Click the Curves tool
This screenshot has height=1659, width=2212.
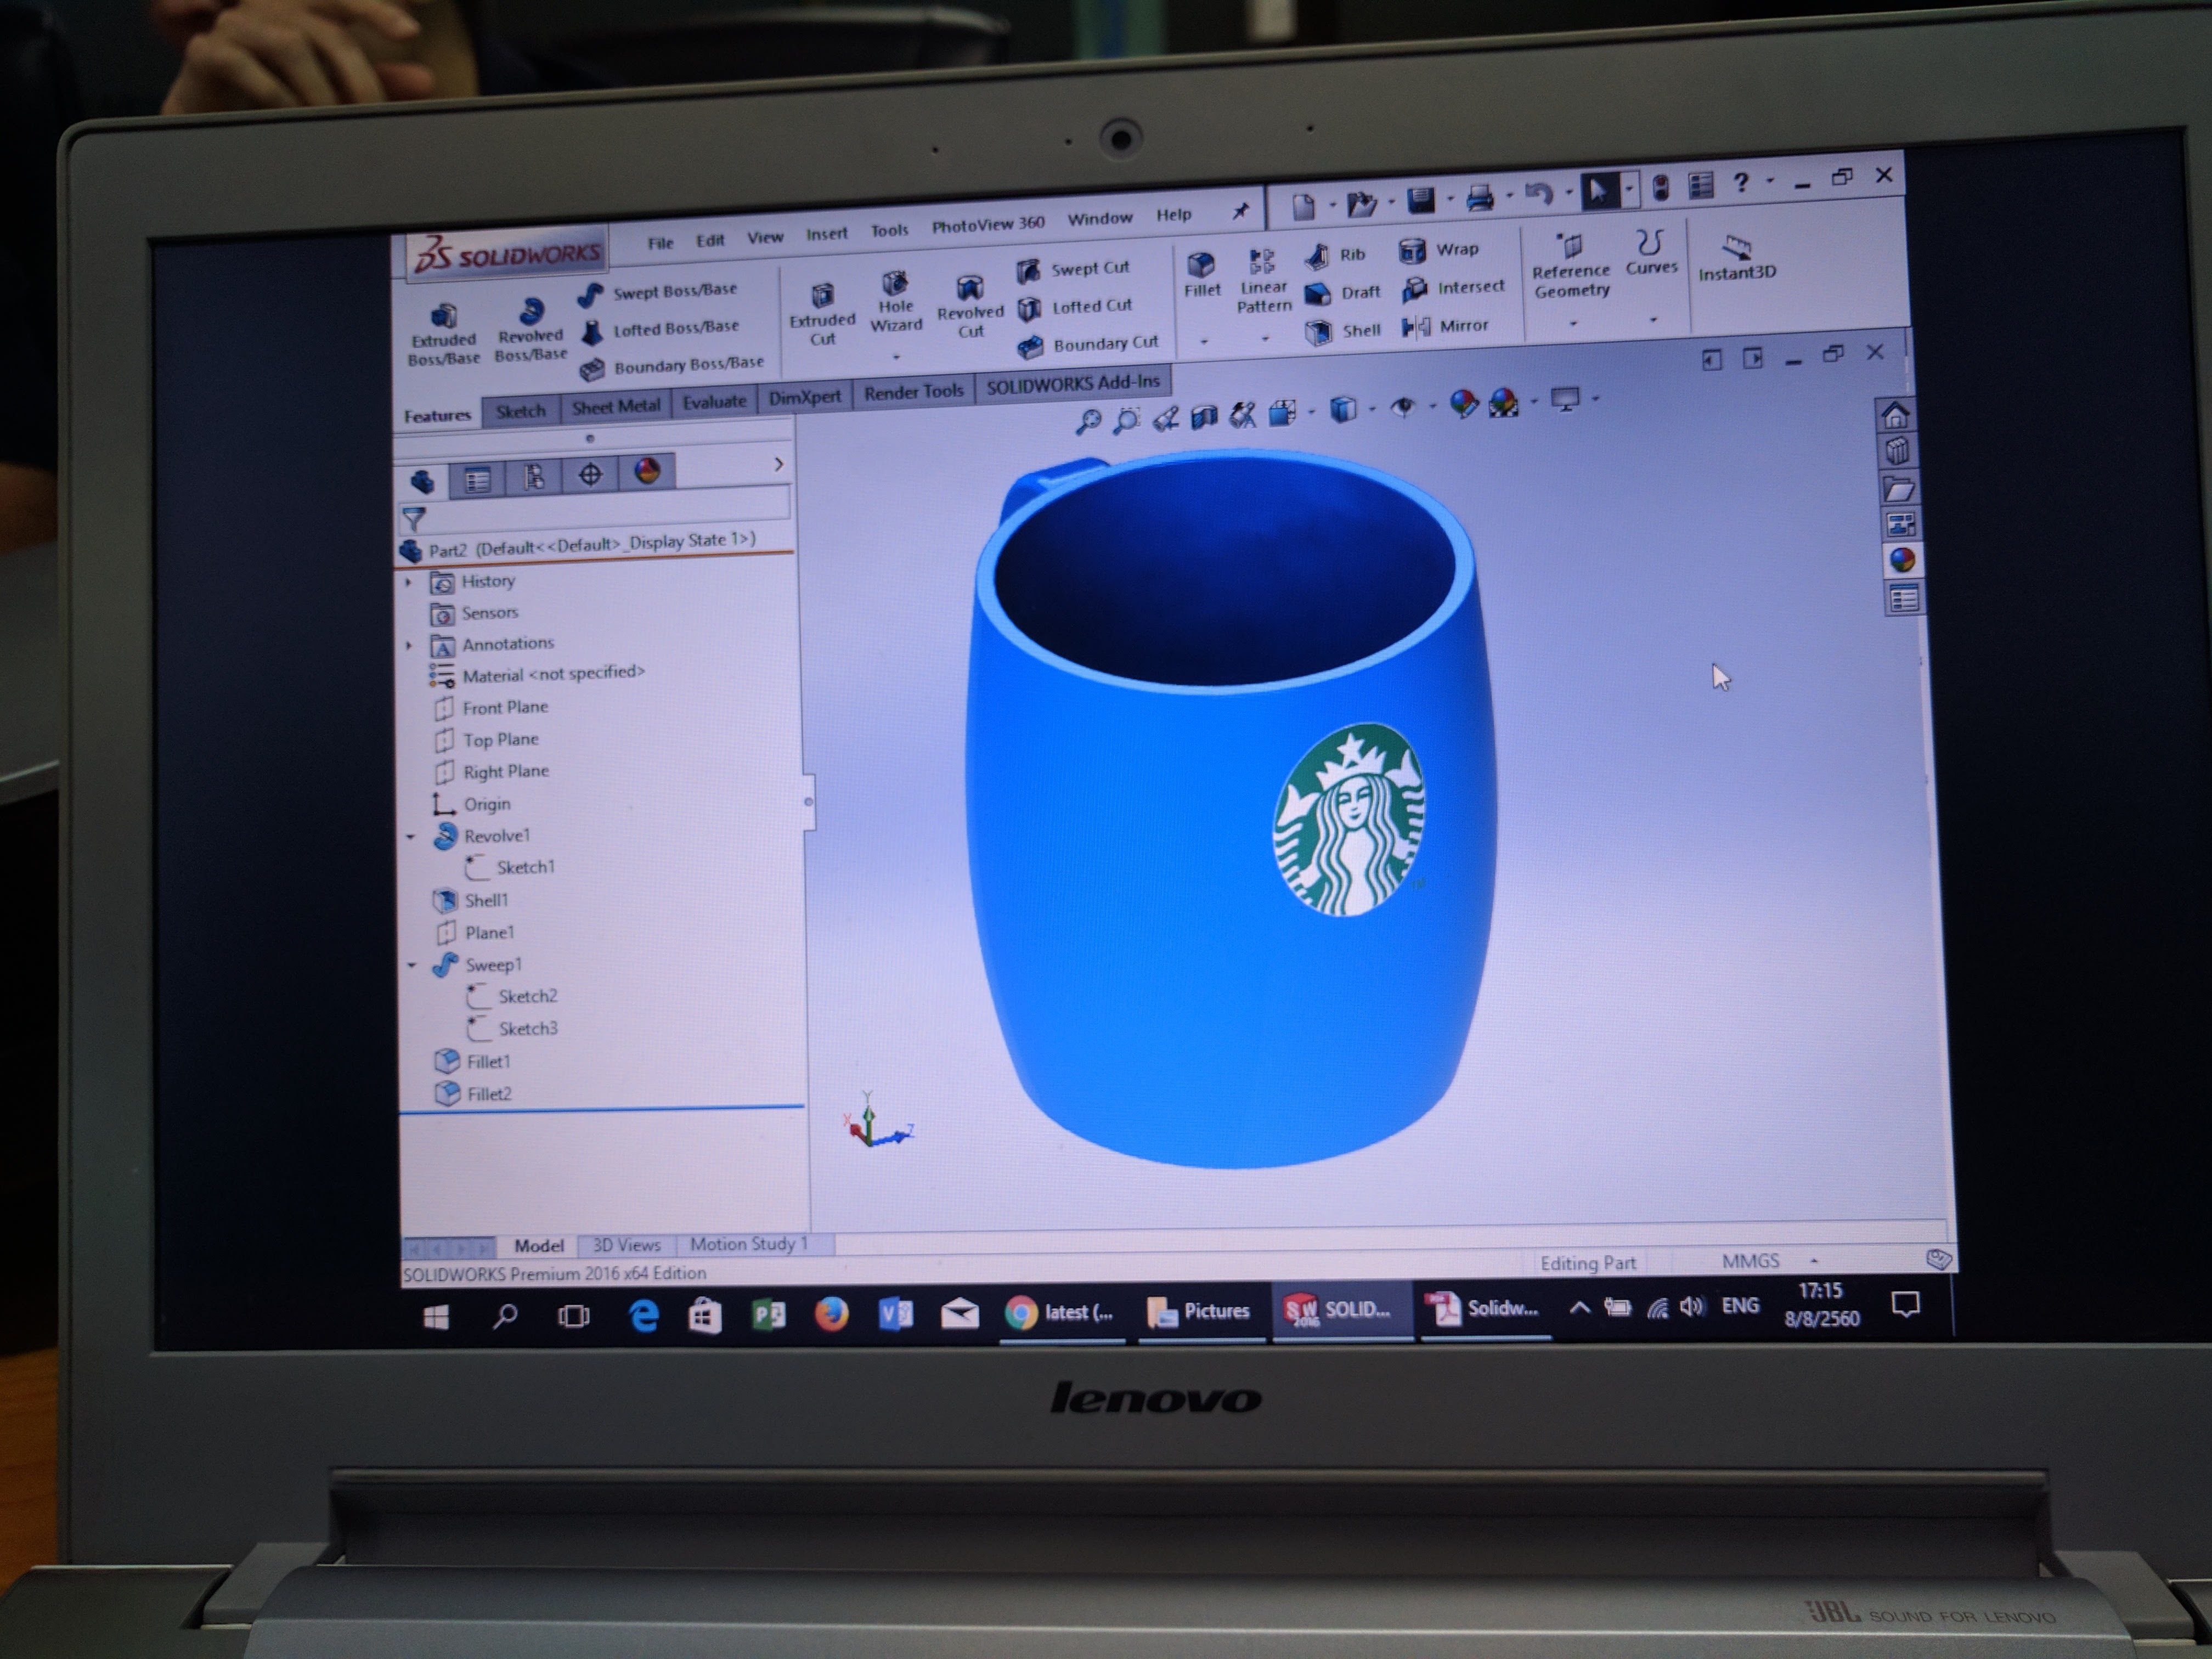1651,253
